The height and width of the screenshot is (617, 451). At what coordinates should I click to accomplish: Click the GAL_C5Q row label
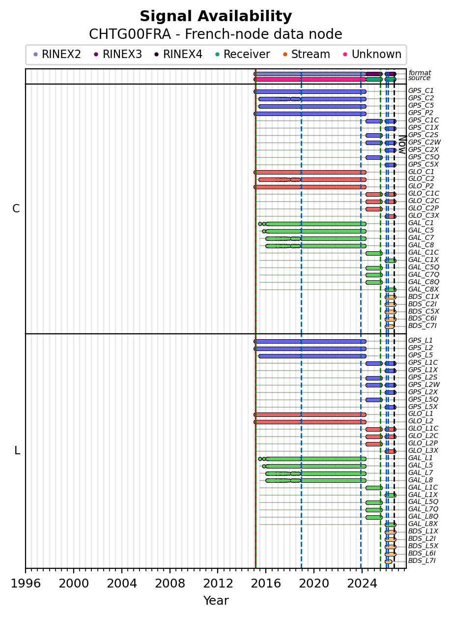(x=424, y=267)
